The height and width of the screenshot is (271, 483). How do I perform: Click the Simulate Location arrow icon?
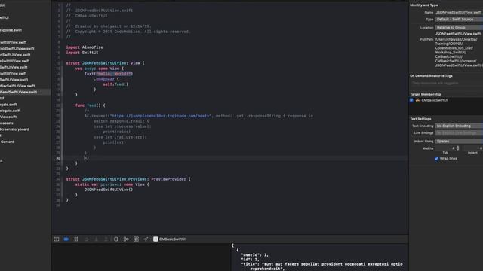point(146,239)
